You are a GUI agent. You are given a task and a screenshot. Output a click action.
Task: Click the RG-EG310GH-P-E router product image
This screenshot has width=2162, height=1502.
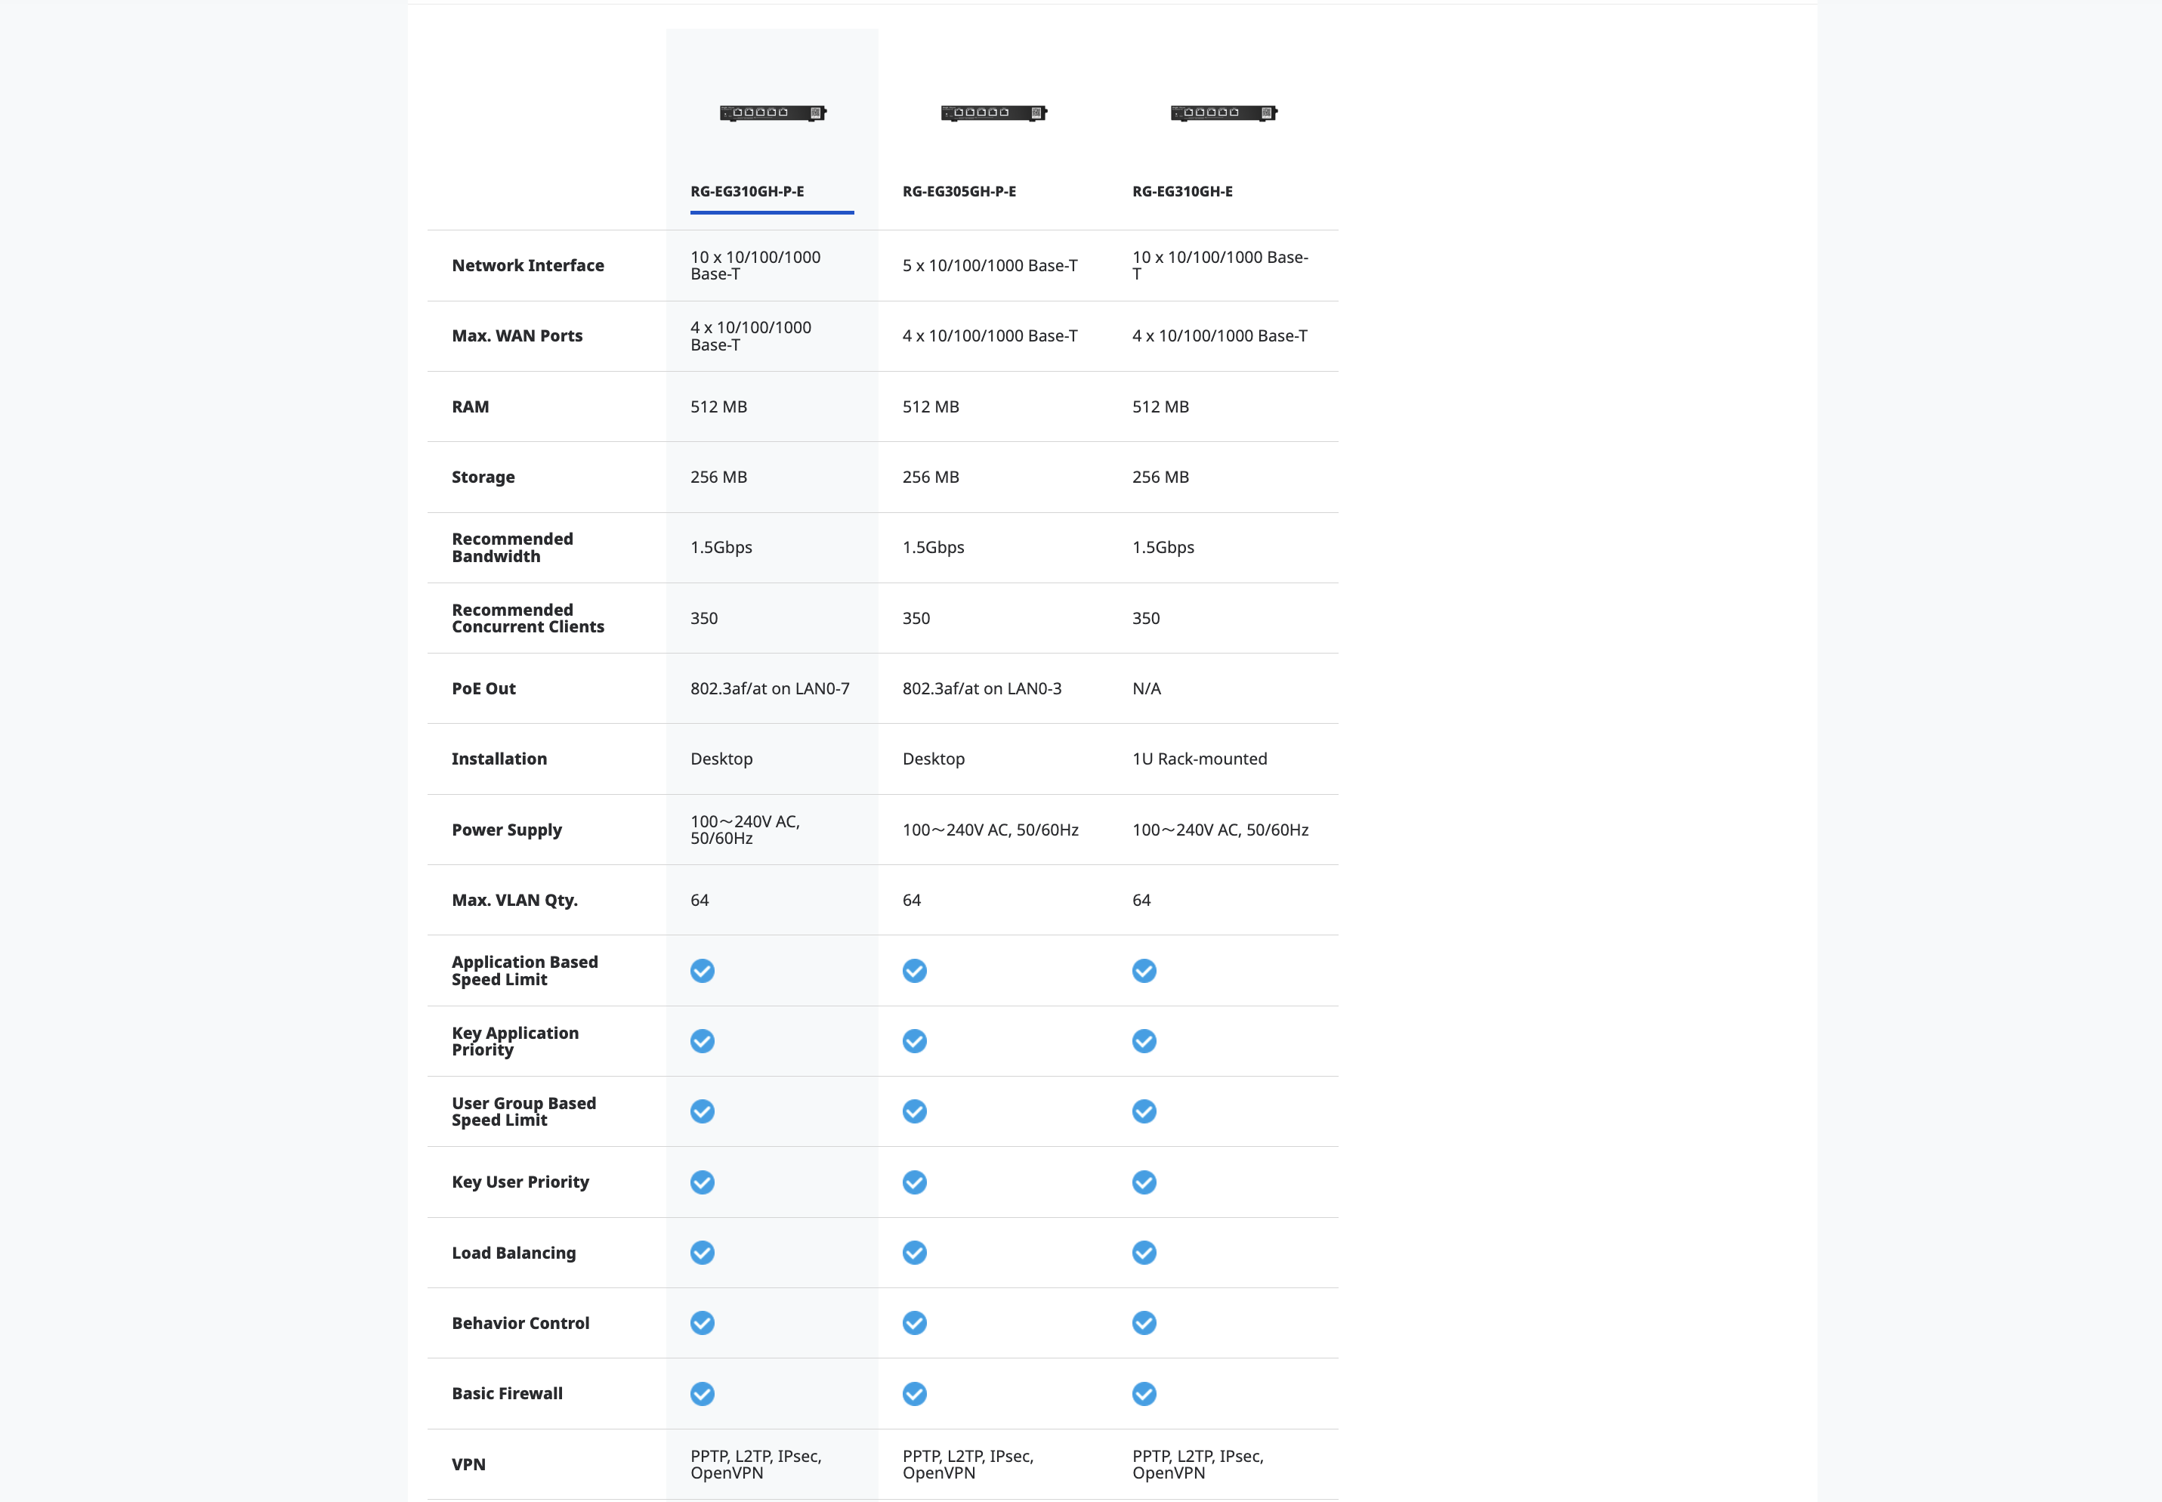(x=772, y=113)
